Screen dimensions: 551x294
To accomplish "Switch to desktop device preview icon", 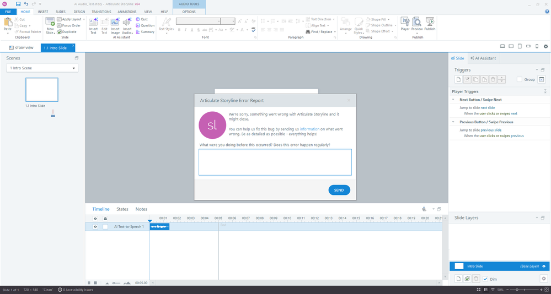I will tap(502, 46).
